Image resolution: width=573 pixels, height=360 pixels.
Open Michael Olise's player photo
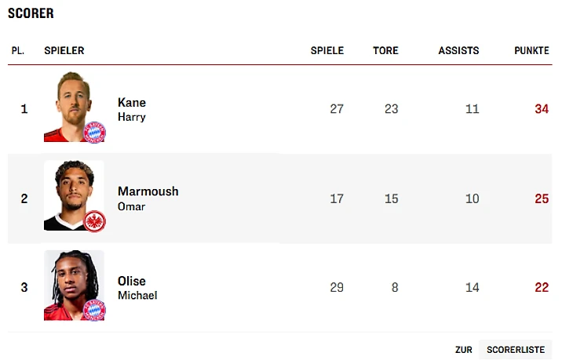pyautogui.click(x=71, y=281)
